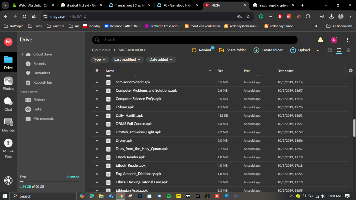Open the Last modified filter dropdown
This screenshot has width=356, height=200.
[x=127, y=60]
